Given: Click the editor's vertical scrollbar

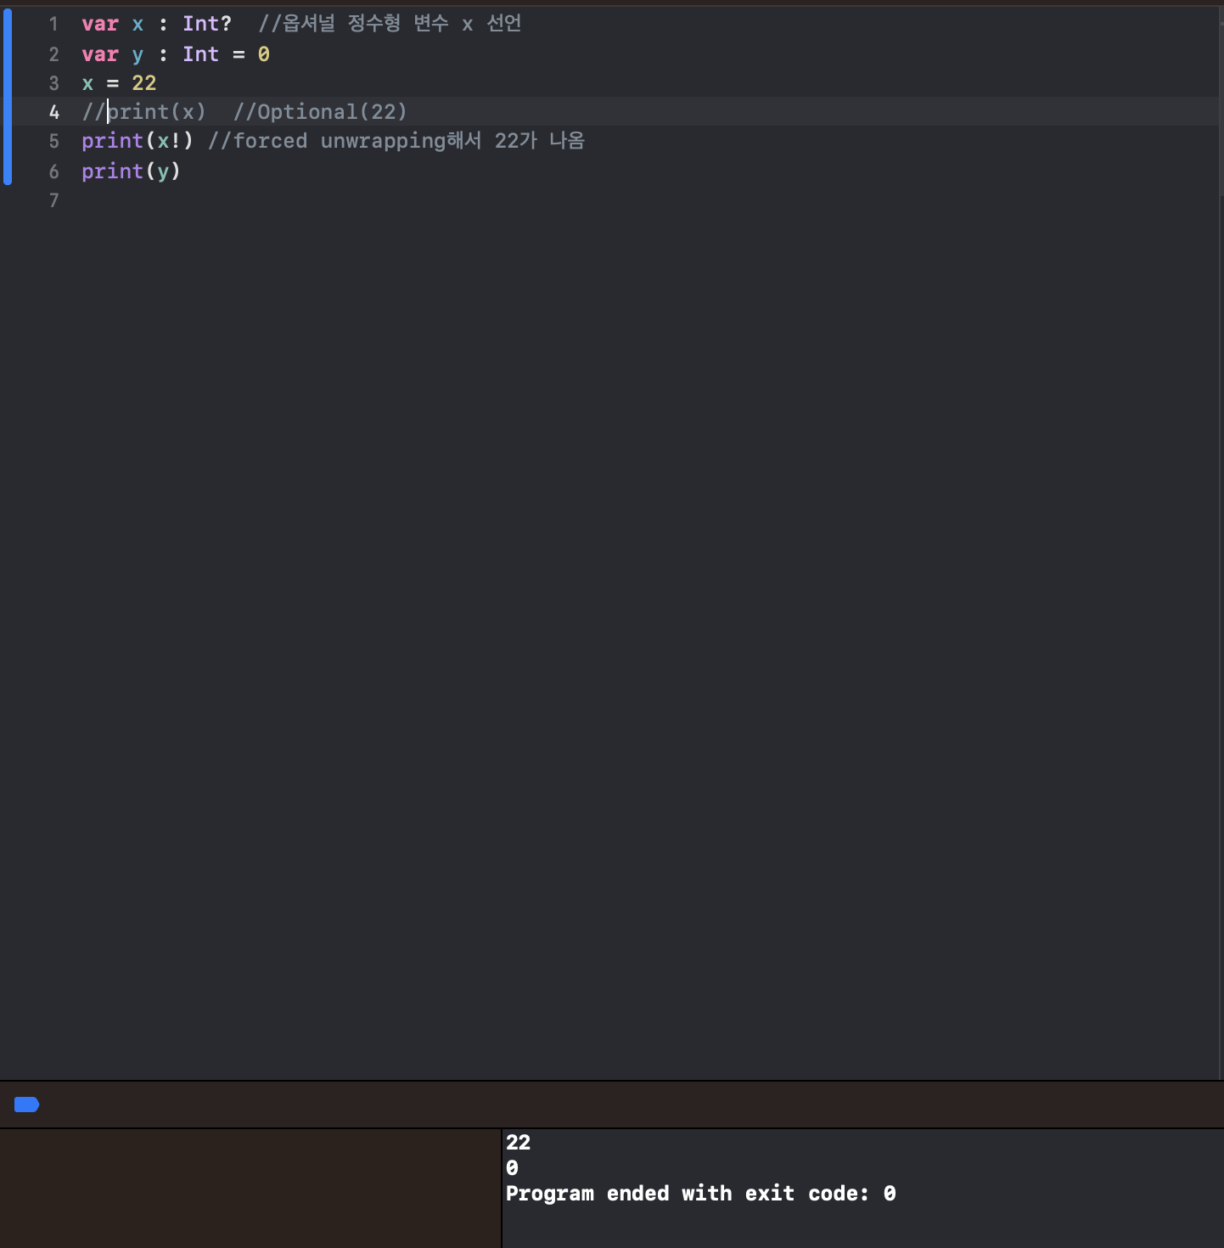Looking at the screenshot, I should (1221, 102).
